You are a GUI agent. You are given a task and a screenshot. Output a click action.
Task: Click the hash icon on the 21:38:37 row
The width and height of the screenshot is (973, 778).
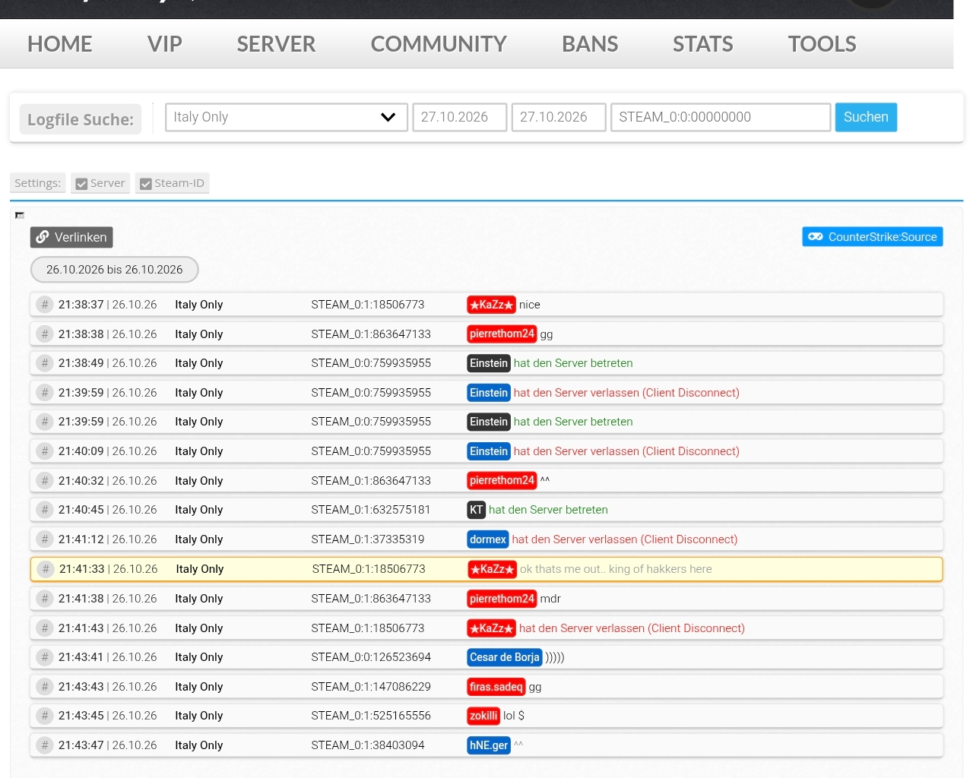[x=45, y=305]
